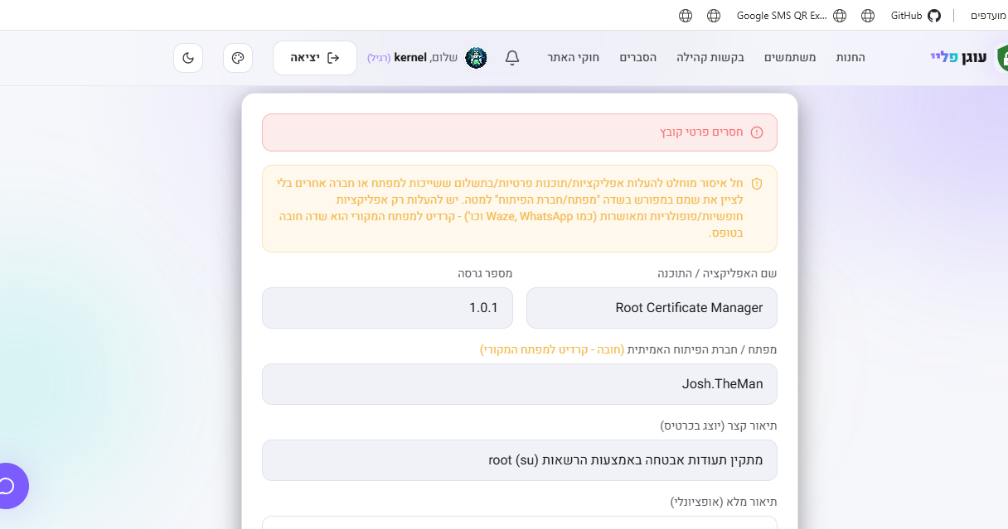Open the הסברים explanations page
Viewport: 1008px width, 529px height.
[x=638, y=58]
